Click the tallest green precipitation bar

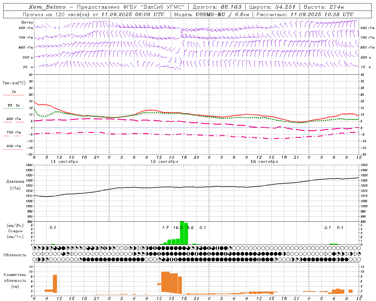[x=182, y=233]
